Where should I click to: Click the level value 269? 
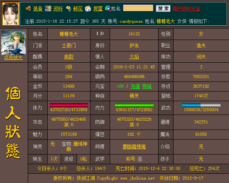coord(69,77)
